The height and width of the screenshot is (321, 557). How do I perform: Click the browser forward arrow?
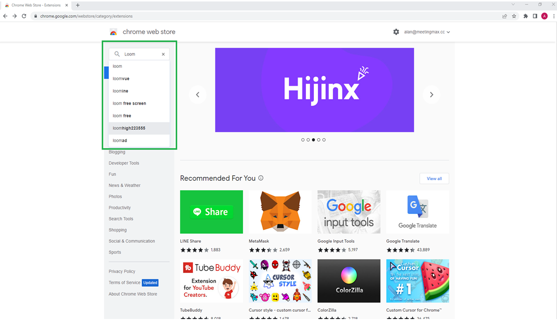point(14,16)
